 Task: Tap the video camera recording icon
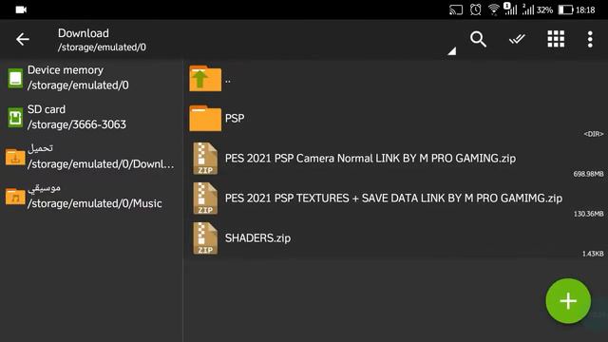(21, 9)
